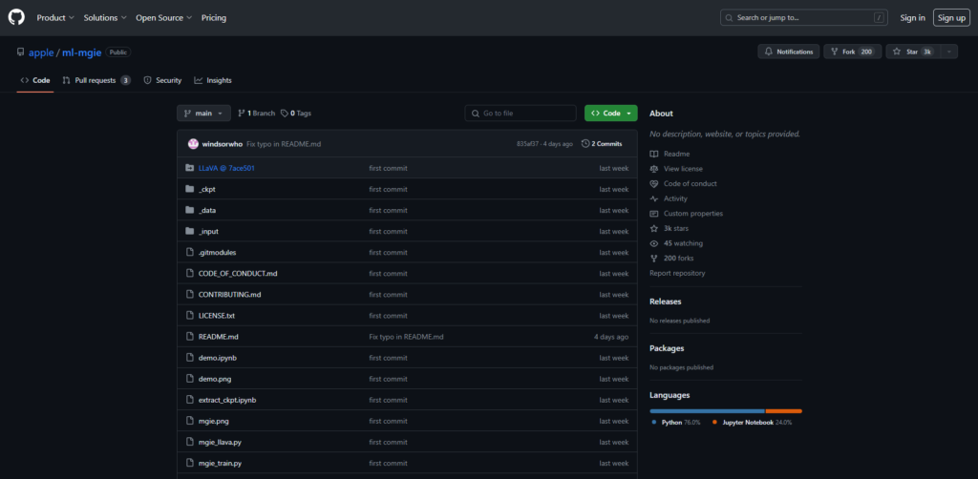Open the mgie_train.py file
Screen dimensions: 978x479
(221, 464)
